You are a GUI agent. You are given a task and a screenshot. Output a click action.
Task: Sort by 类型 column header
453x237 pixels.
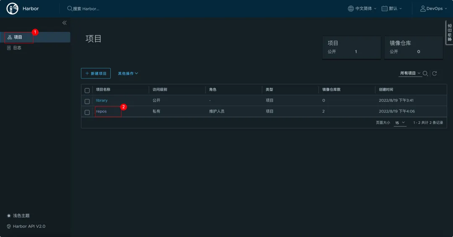tap(269, 90)
